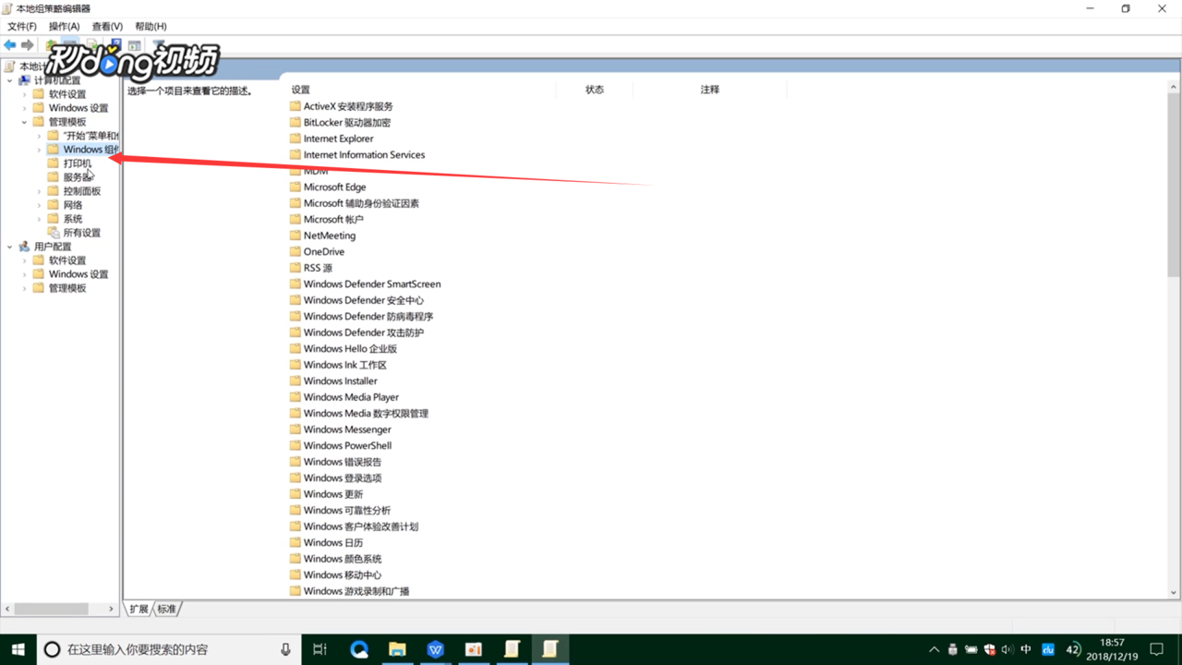Click the microphone icon in the taskbar search
The width and height of the screenshot is (1182, 665).
click(x=285, y=649)
